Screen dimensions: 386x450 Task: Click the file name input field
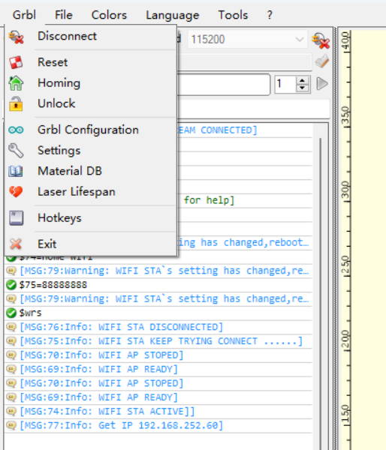coord(224,84)
